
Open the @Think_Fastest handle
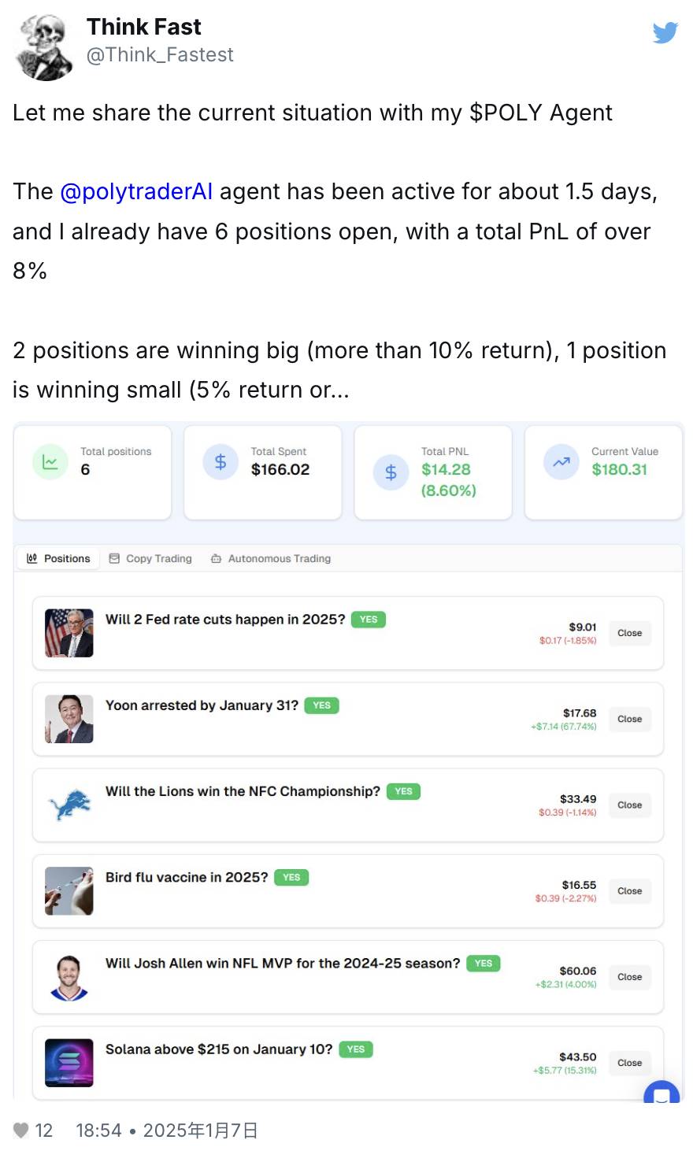(160, 54)
